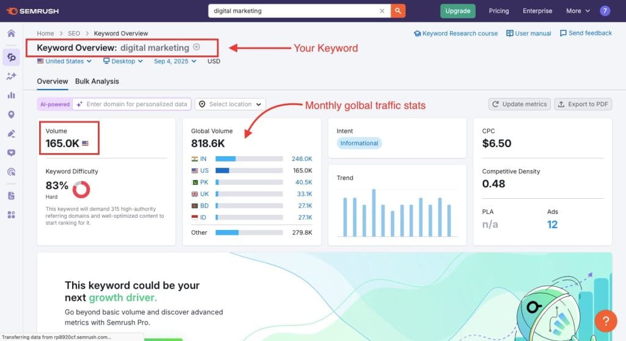The width and height of the screenshot is (626, 341).
Task: Click the AI sparkle icon in sidebar
Action: tap(11, 76)
